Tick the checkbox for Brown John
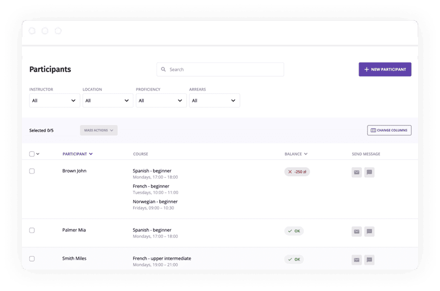Viewport: 440px width, 291px height. click(x=32, y=171)
